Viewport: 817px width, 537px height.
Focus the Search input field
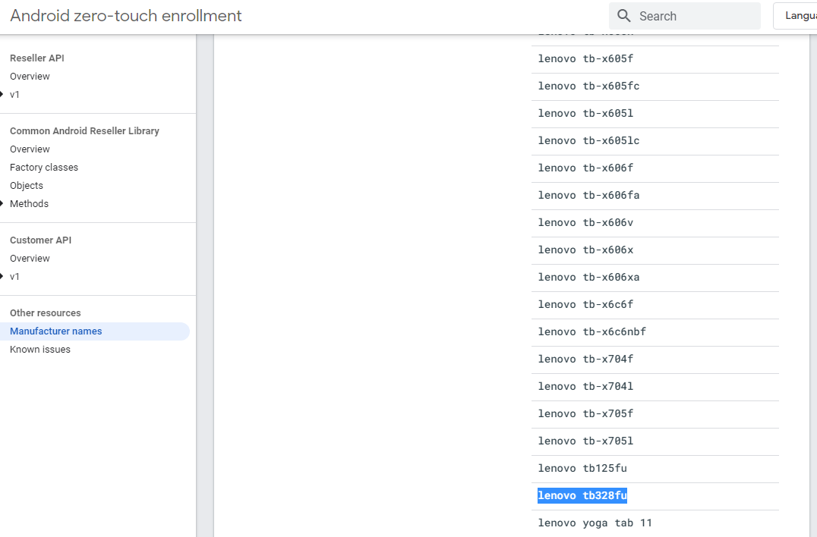(695, 16)
